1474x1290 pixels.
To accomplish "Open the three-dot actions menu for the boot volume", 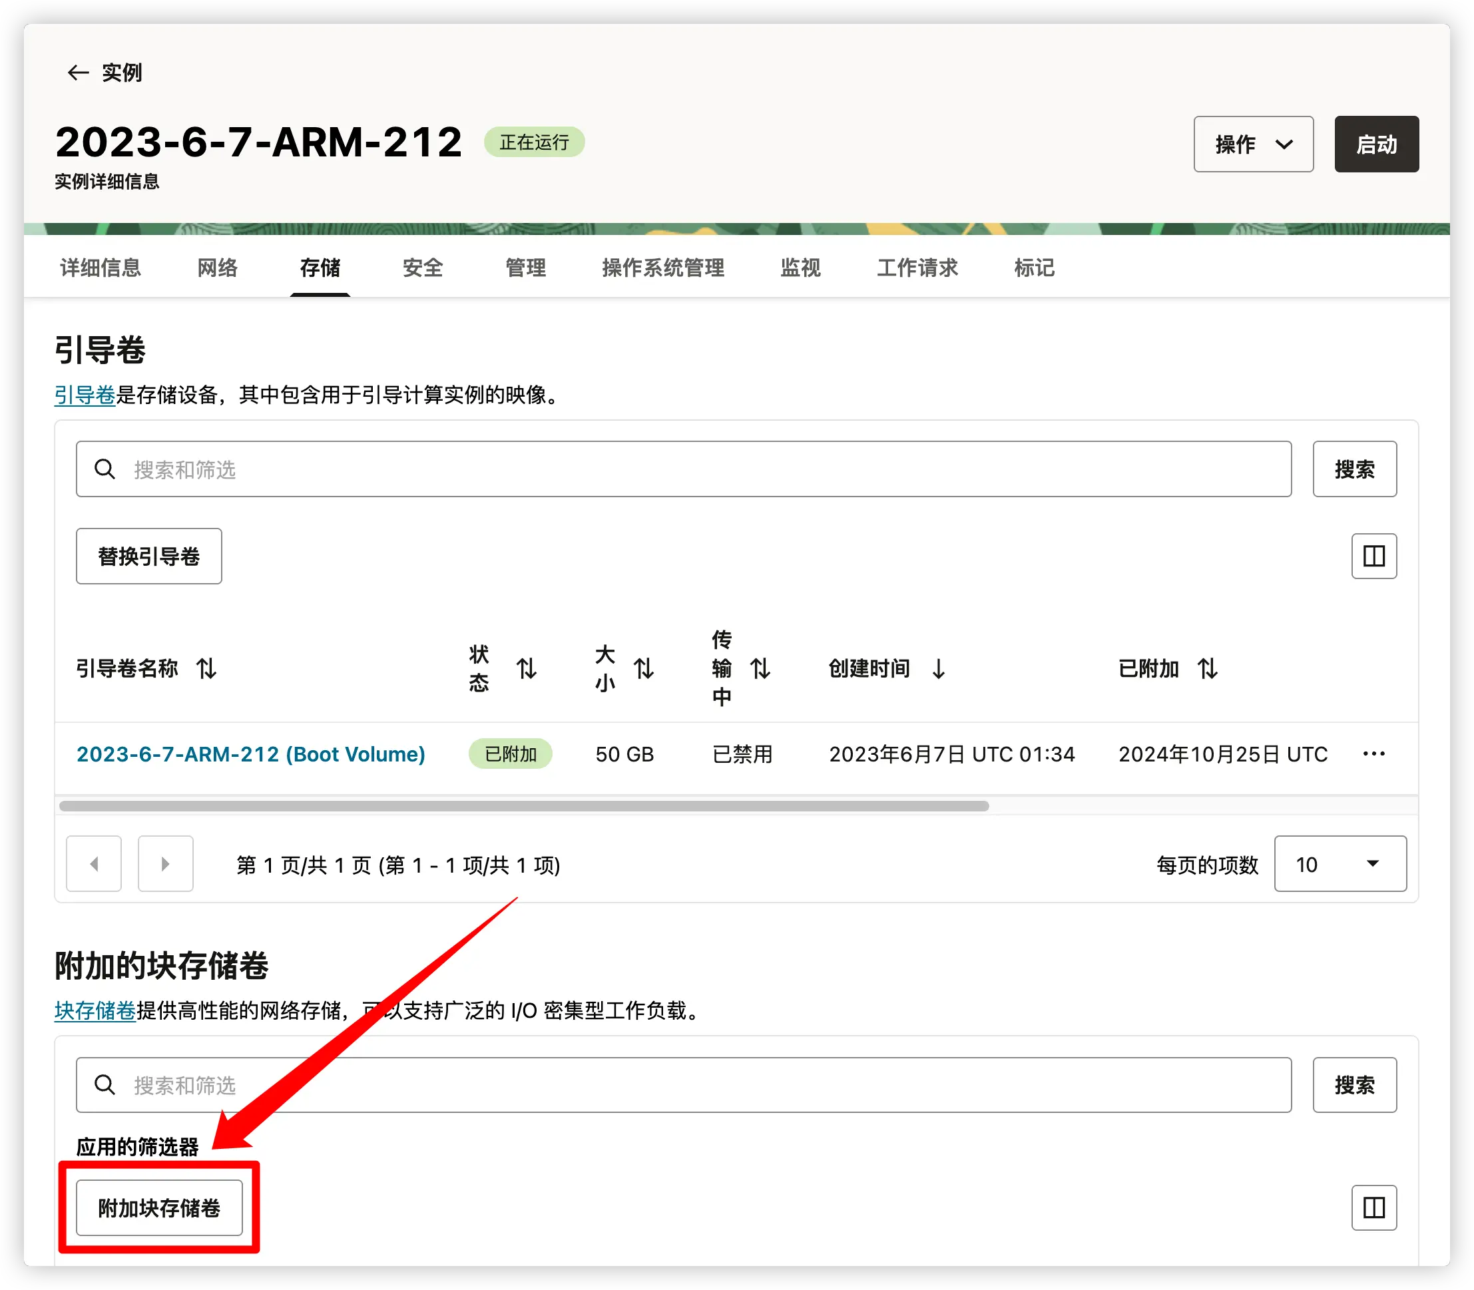I will pos(1374,753).
